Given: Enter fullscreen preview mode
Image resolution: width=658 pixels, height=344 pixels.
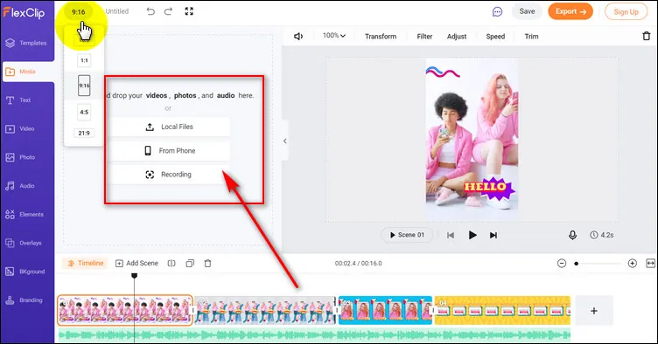Looking at the screenshot, I should click(189, 11).
